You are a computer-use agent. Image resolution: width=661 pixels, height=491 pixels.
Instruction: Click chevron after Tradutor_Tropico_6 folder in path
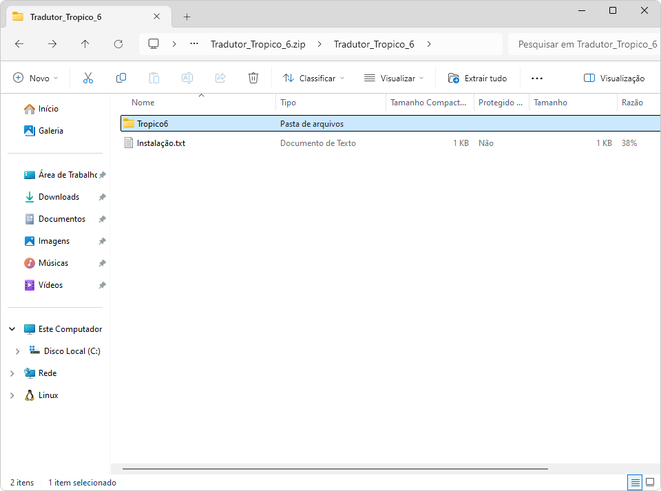[x=429, y=44]
